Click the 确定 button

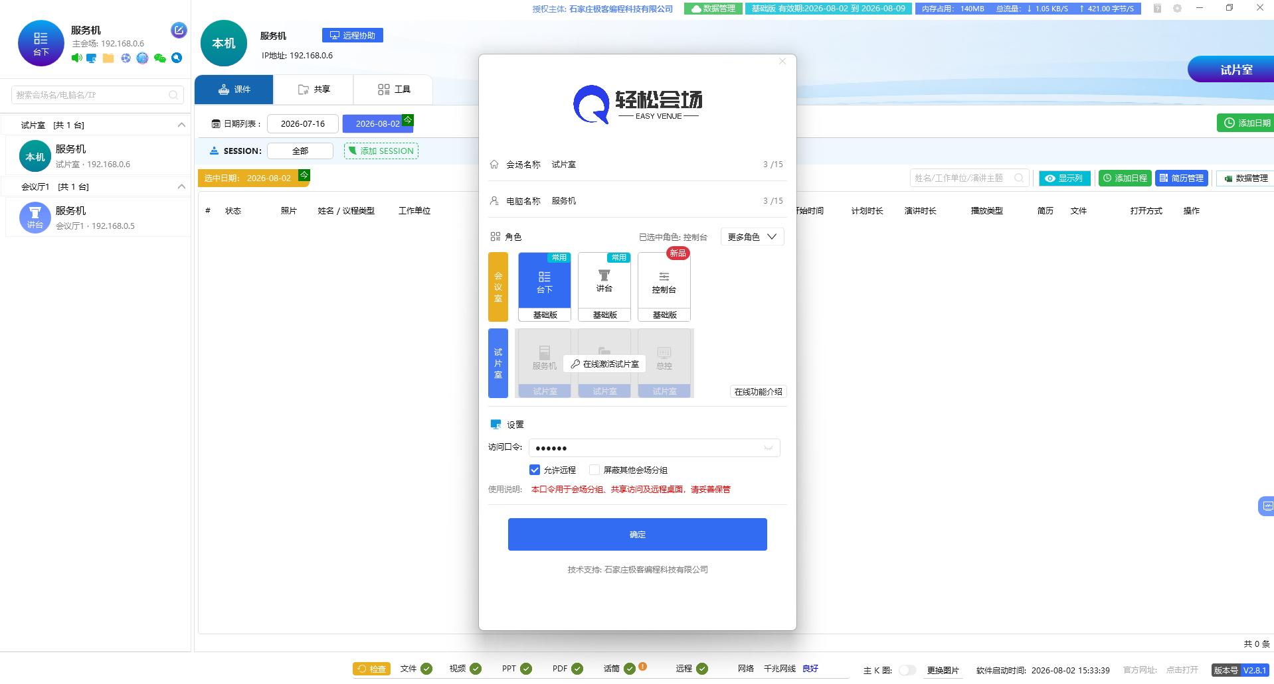click(x=638, y=534)
